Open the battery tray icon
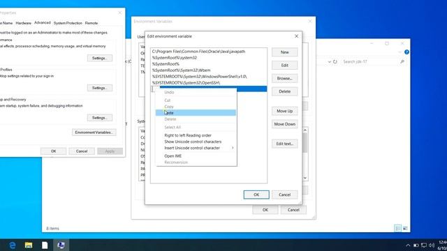 point(416,245)
